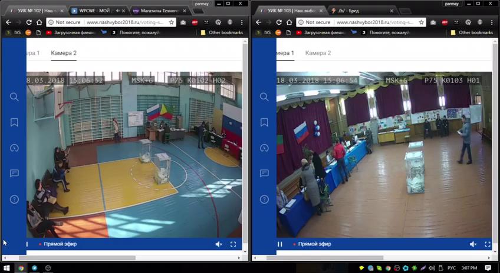The height and width of the screenshot is (273, 500).
Task: Select the /b/ - Бред browser tab
Action: (x=361, y=11)
